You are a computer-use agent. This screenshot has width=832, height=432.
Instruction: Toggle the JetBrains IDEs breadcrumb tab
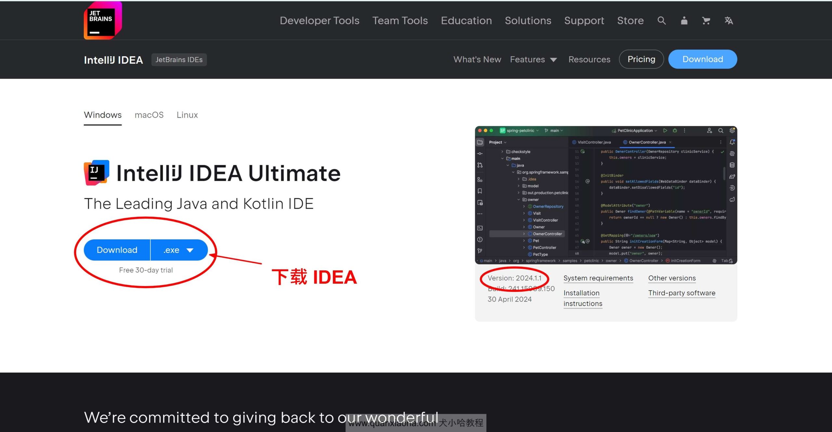click(179, 59)
